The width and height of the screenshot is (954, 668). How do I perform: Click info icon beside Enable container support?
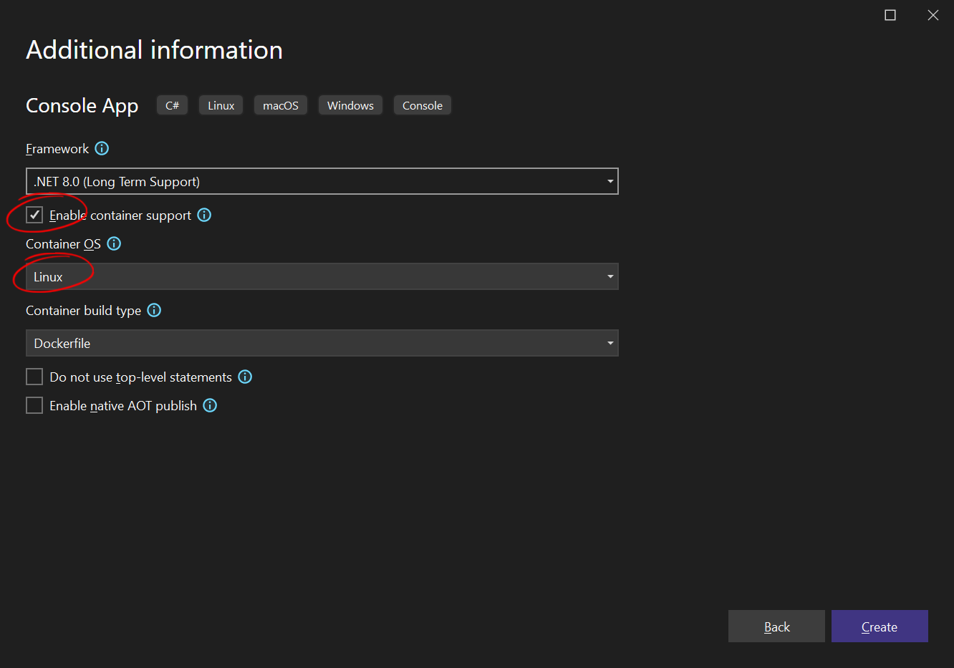(204, 215)
